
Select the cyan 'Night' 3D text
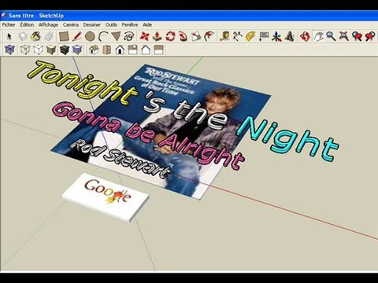(x=287, y=138)
